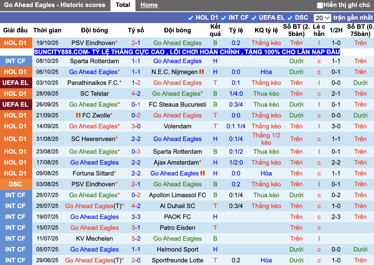Click Fortuna Sittard team name

click(93, 173)
